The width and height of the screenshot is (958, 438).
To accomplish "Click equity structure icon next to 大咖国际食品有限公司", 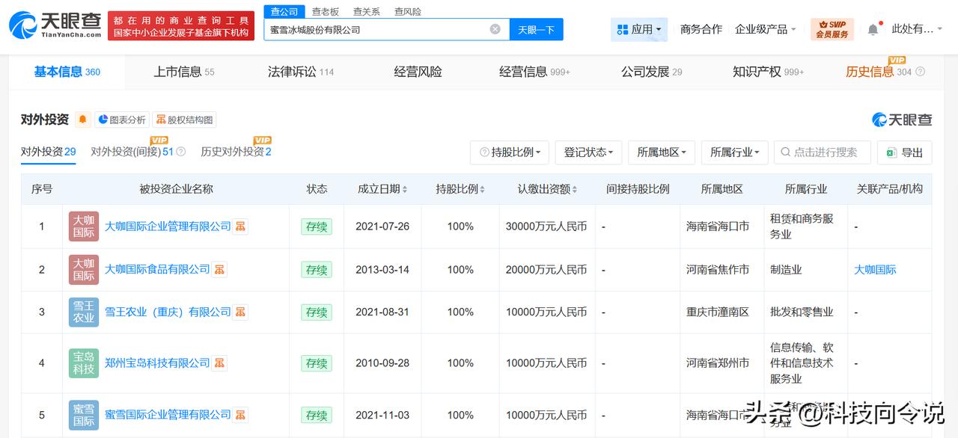I will [219, 269].
